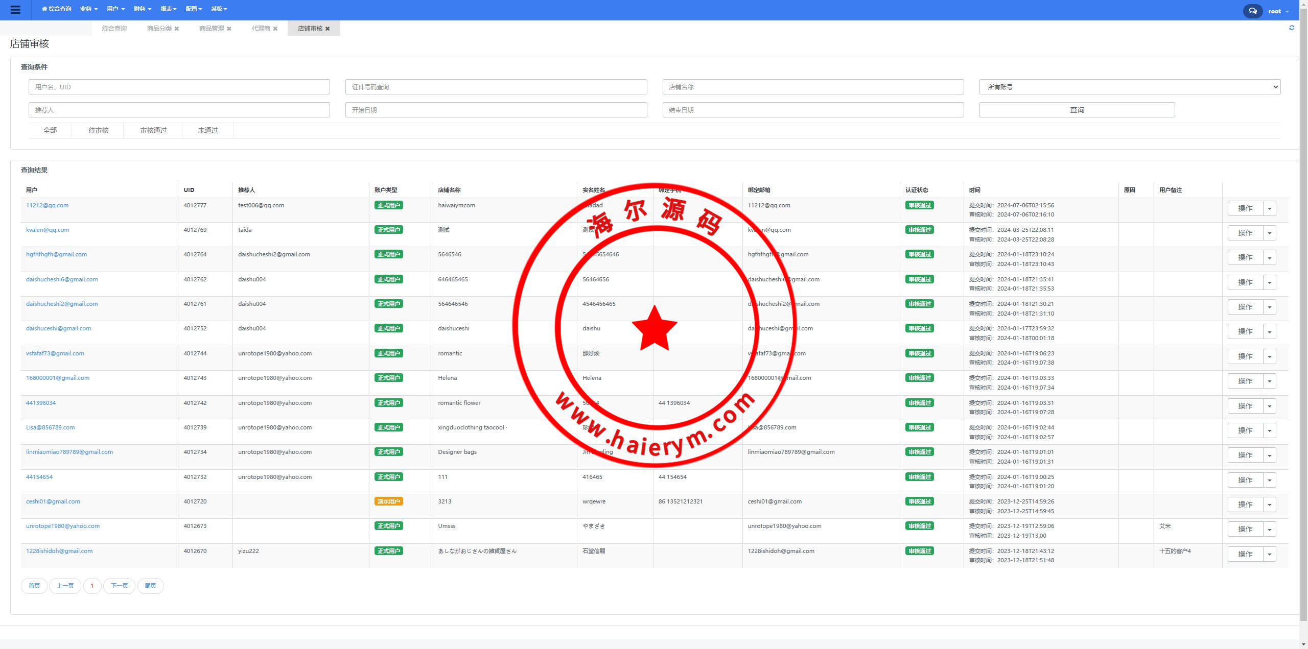Click 操作 button for 1228ishidoh@gmail.com row
Viewport: 1308px width, 649px height.
[1245, 554]
